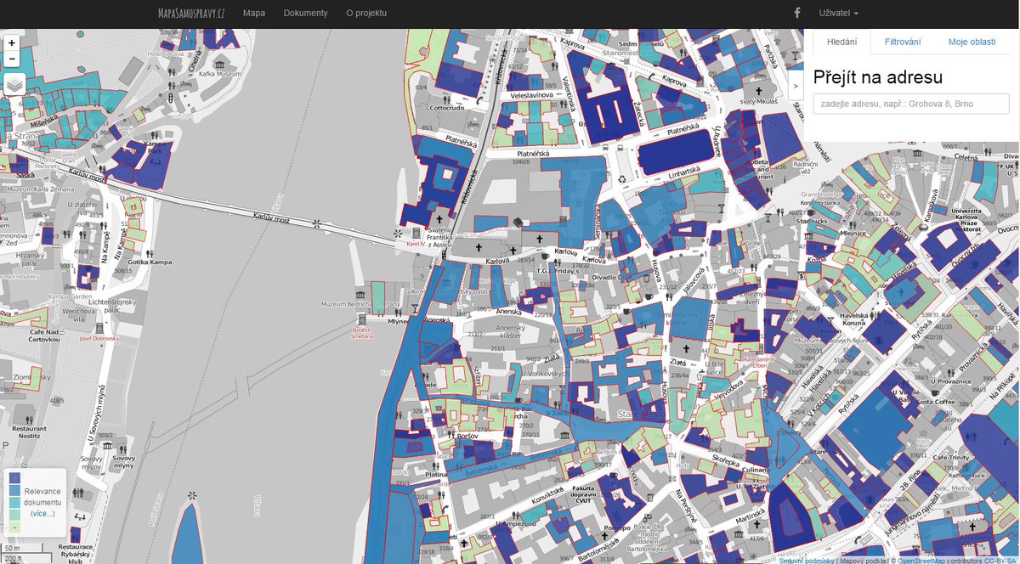Click the Facebook icon in the header
Viewport: 1020px width, 564px height.
coord(796,13)
